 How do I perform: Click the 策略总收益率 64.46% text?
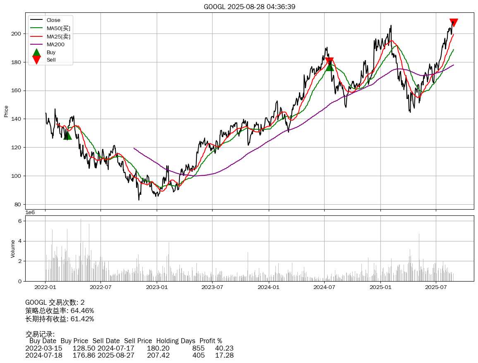60,310
